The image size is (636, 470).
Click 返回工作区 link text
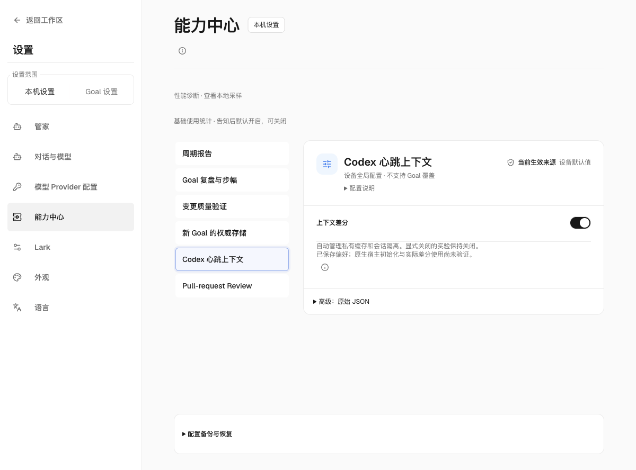45,20
